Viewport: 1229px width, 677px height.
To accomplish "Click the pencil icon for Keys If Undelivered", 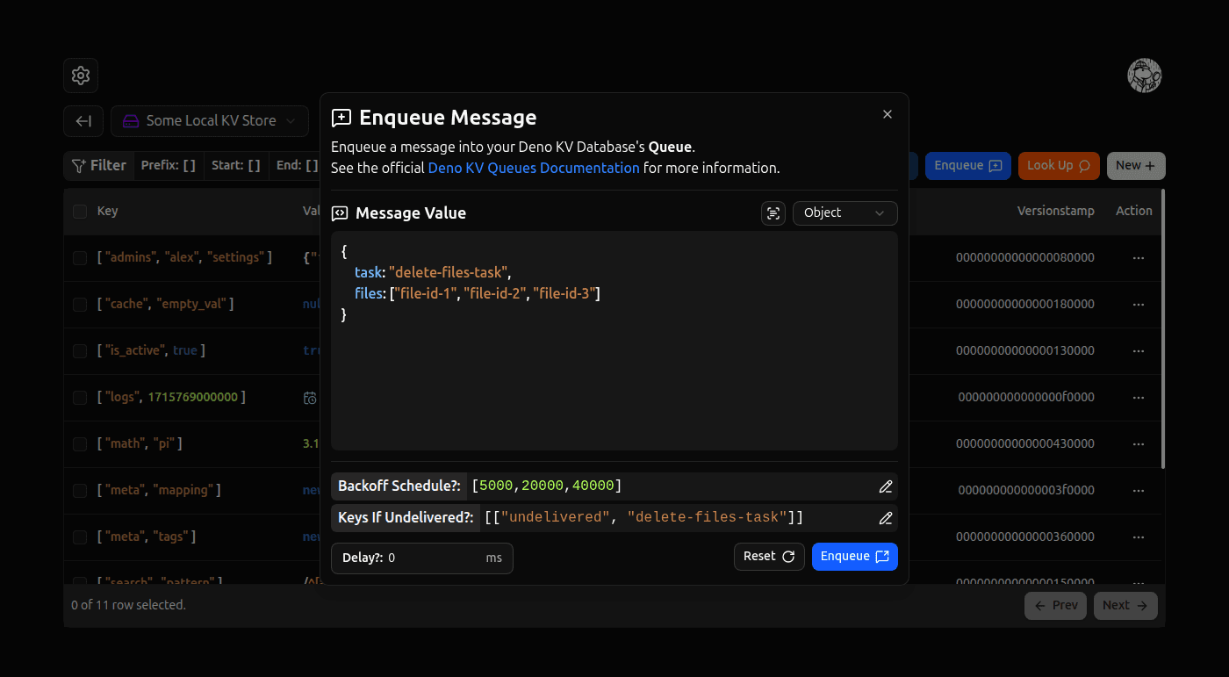I will (885, 517).
